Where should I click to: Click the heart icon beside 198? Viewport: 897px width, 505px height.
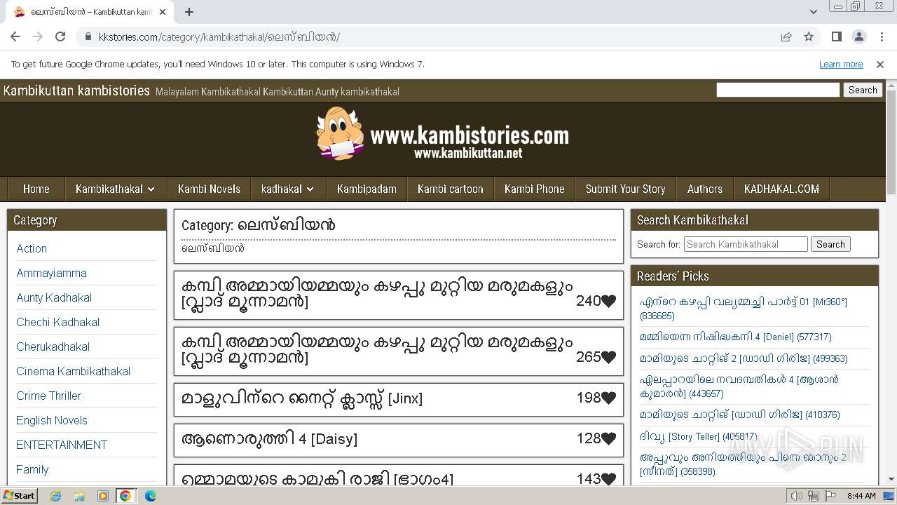coord(608,398)
